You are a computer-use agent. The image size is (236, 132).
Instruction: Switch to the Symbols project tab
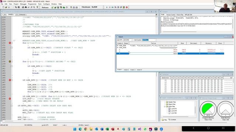point(172,120)
